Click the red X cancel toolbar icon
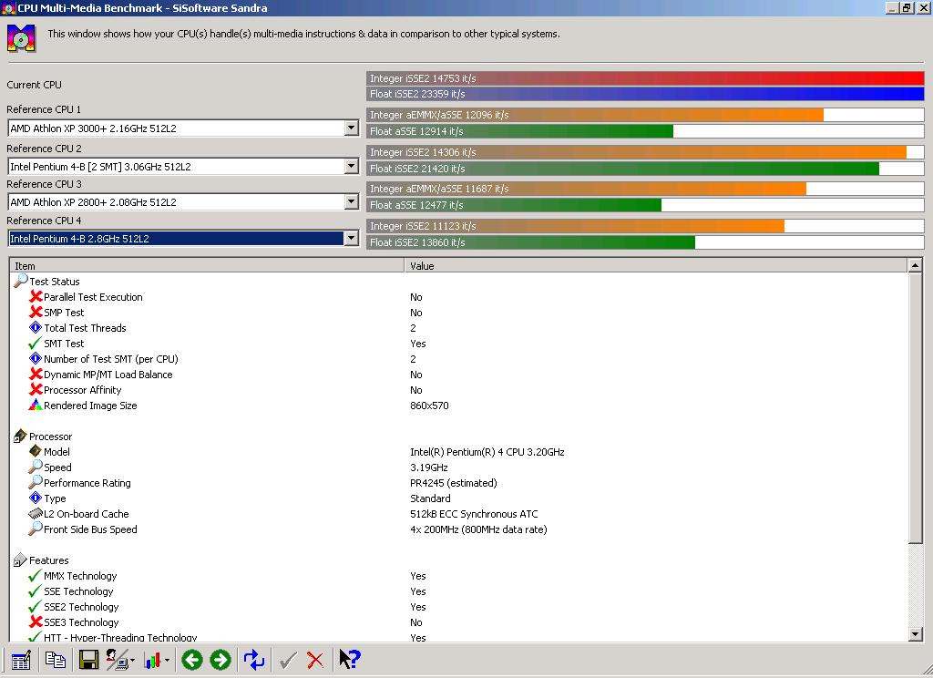 [x=314, y=660]
